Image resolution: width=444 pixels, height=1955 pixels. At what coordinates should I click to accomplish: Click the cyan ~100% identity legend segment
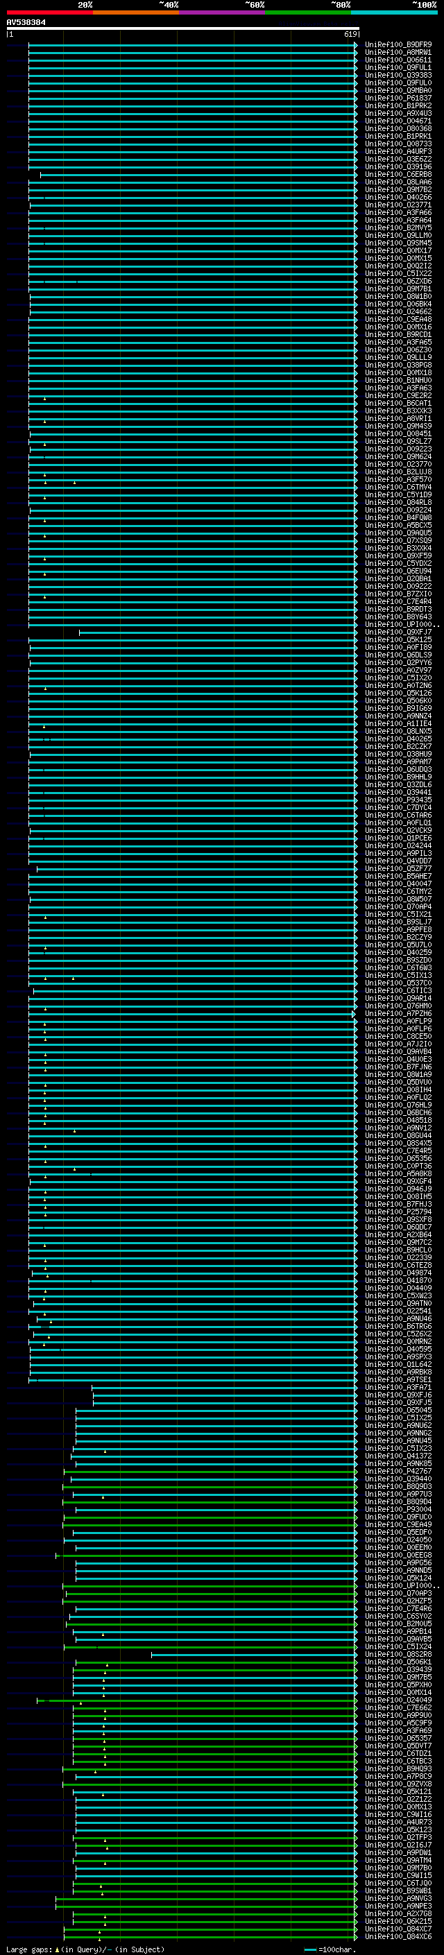point(394,12)
